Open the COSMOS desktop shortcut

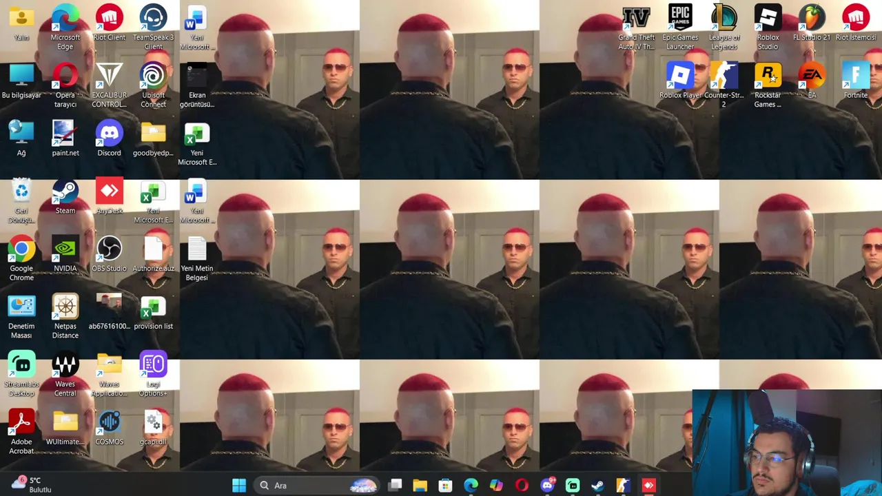pyautogui.click(x=109, y=428)
